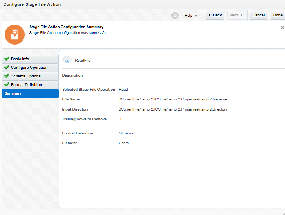
Task: Click the Input Directory expression value
Action: pyautogui.click(x=173, y=109)
